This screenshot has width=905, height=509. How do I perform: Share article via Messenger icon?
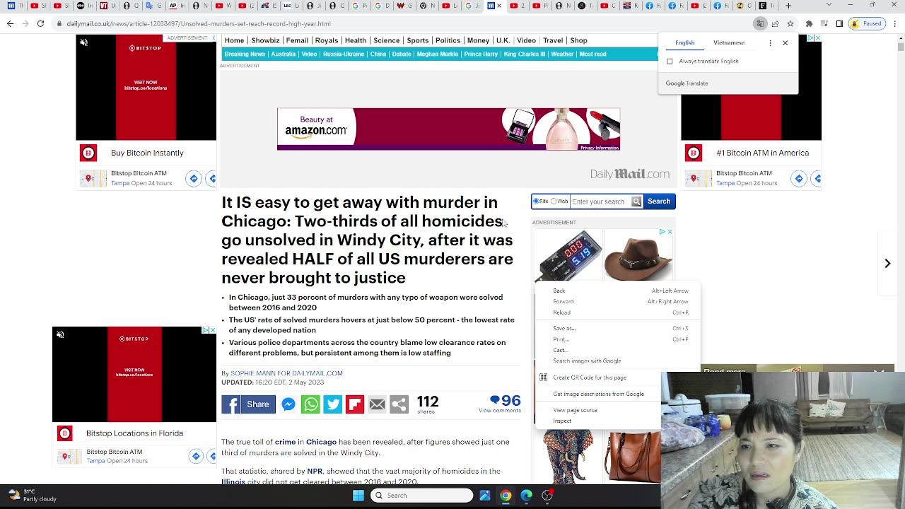pyautogui.click(x=288, y=404)
